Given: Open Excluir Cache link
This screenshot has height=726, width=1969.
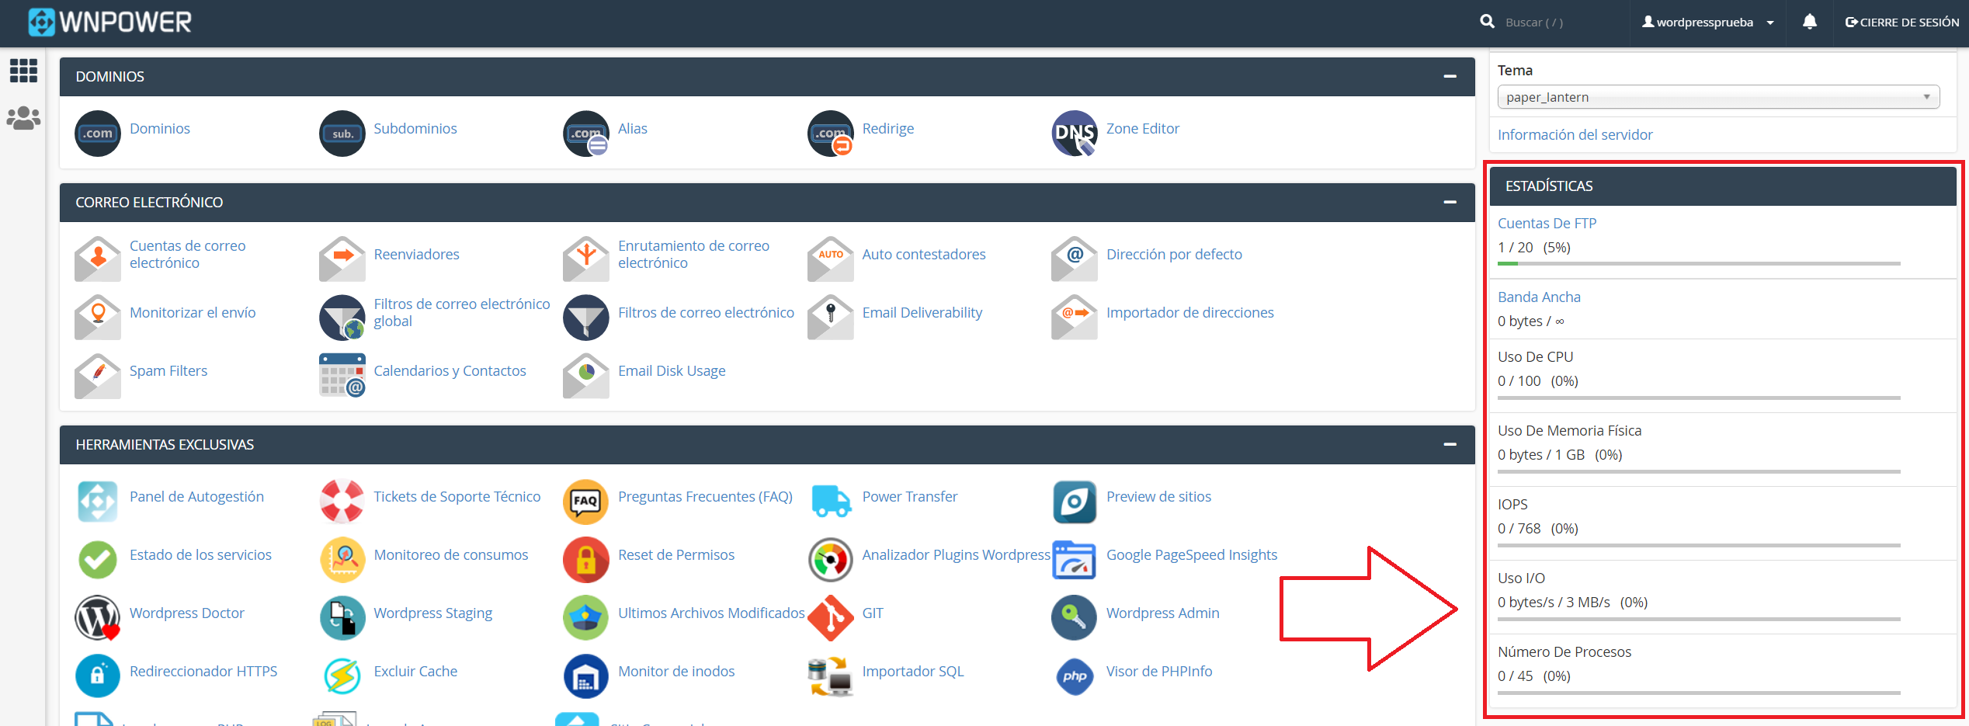Looking at the screenshot, I should 415,671.
